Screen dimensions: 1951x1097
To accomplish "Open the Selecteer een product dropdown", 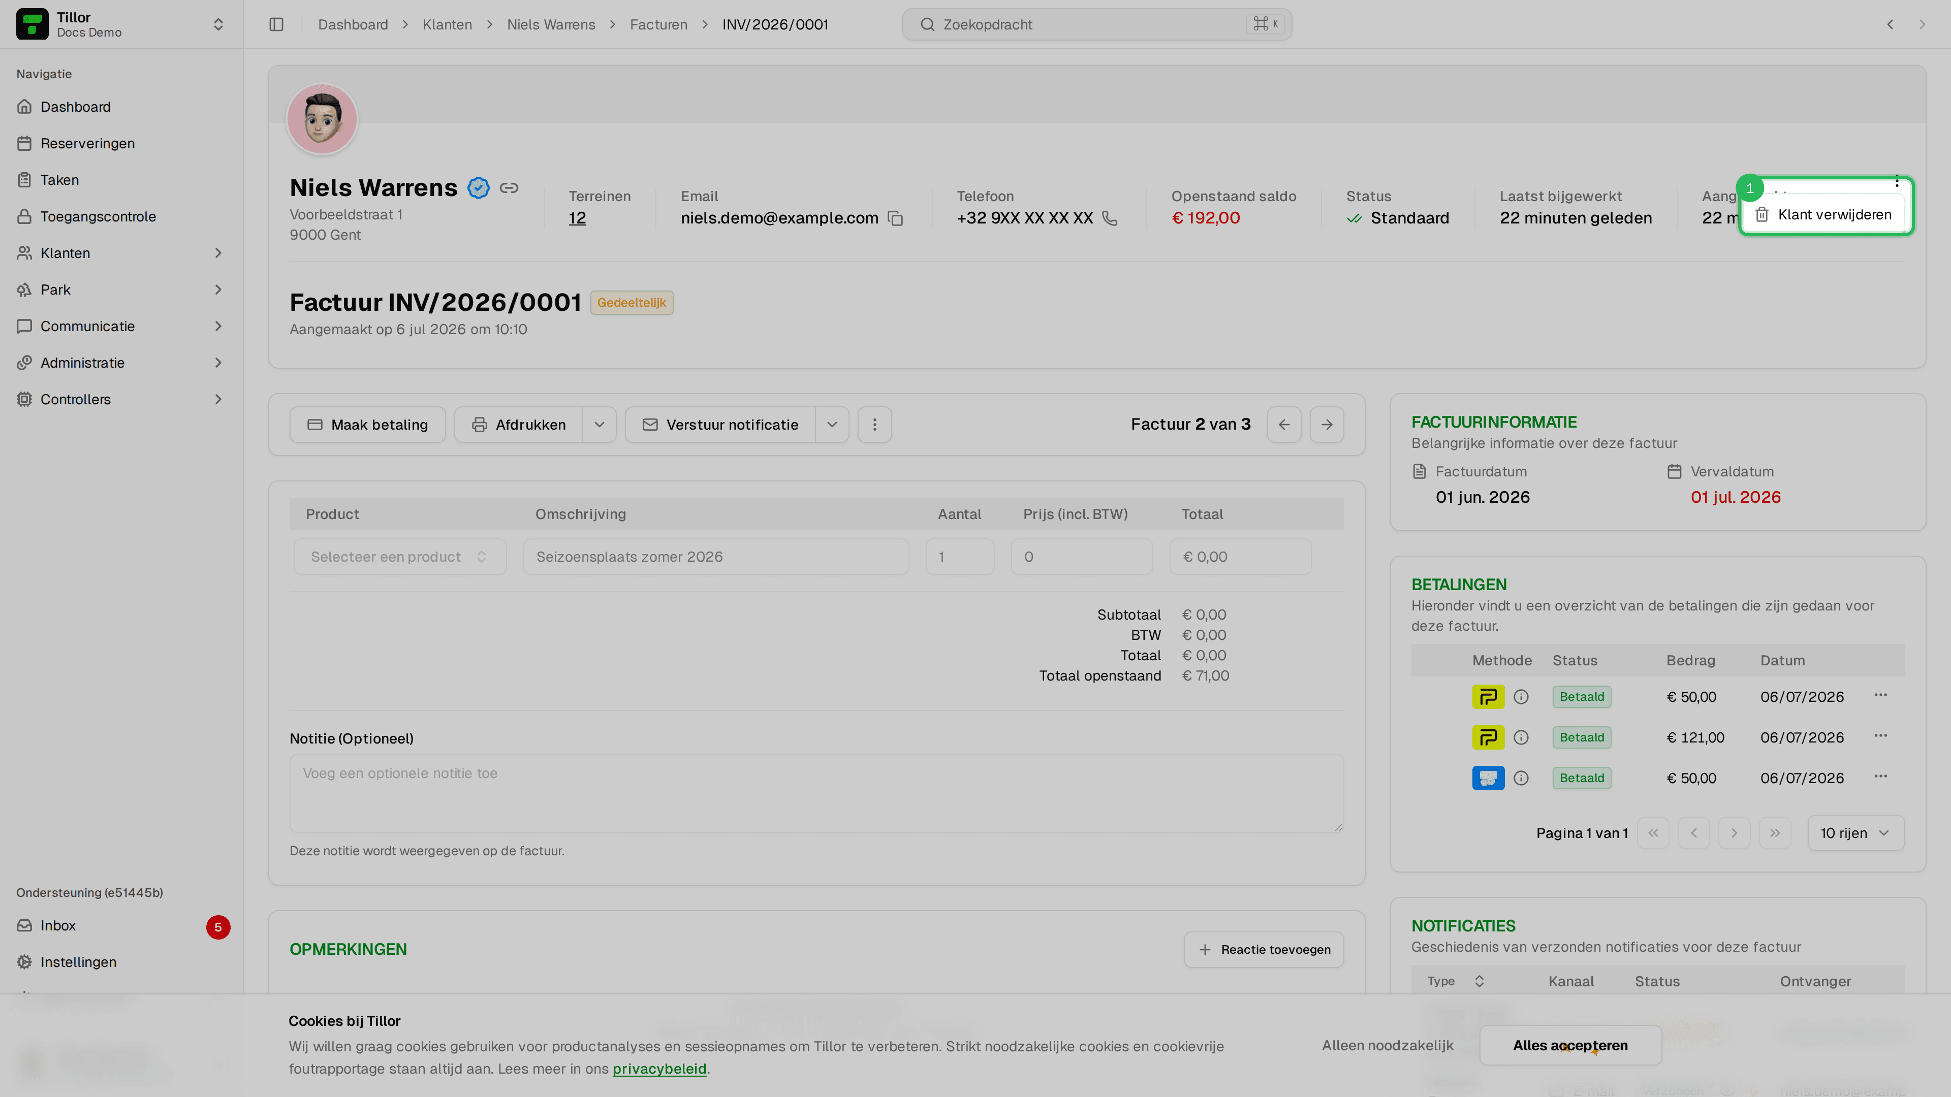I will [x=400, y=557].
